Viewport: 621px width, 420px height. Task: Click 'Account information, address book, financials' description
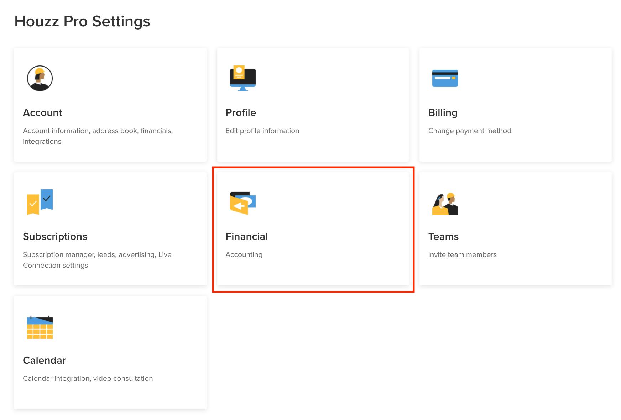[x=98, y=136]
